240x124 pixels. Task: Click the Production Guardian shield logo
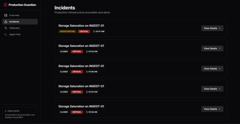coord(6,5)
